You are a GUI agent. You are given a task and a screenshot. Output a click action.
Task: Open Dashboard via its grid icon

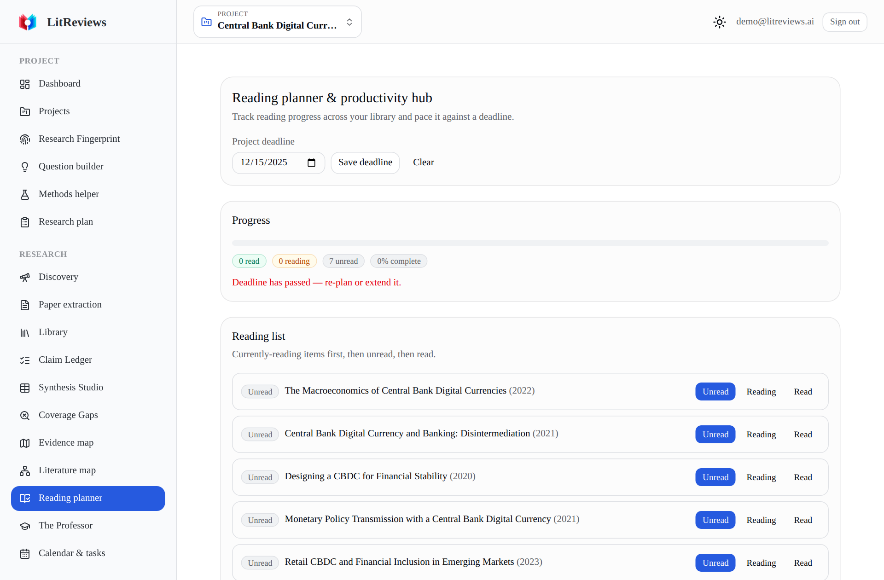25,84
